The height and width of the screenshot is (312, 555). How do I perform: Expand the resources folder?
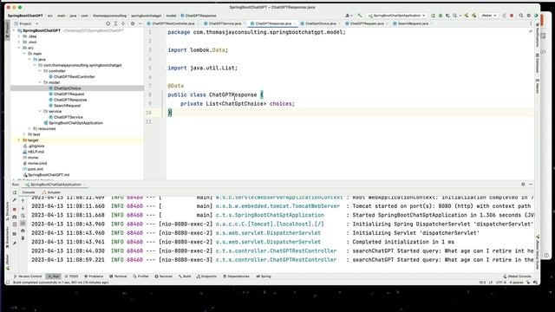click(29, 129)
